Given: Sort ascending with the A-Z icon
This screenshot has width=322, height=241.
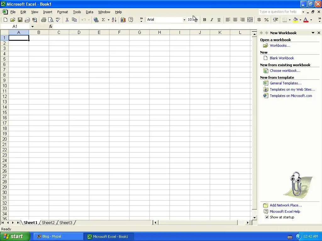Looking at the screenshot, I should pos(114,20).
